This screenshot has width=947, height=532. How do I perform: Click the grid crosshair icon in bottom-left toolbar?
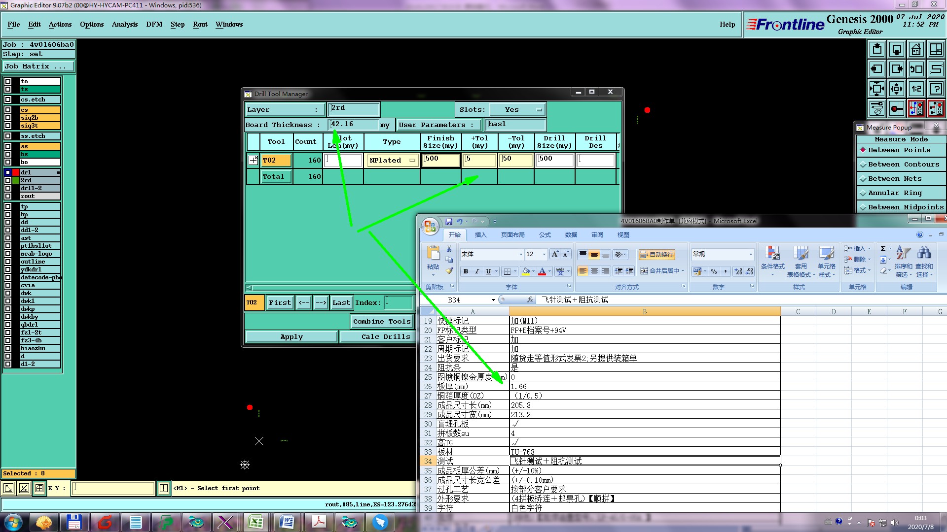(x=39, y=488)
